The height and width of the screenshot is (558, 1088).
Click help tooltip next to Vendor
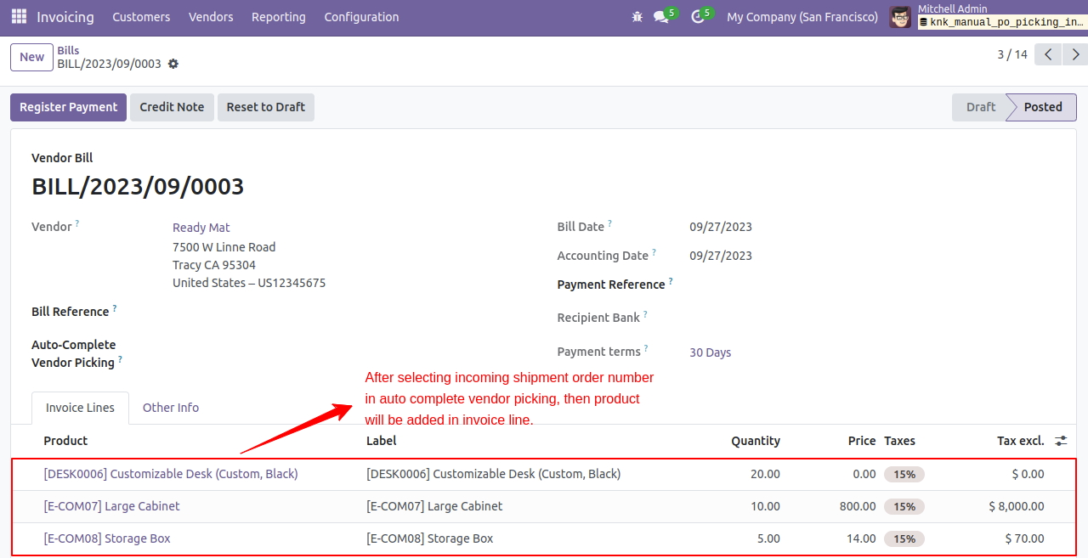pos(77,223)
